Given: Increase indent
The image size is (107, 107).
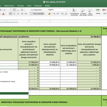Looking at the screenshot, I should [26, 14].
